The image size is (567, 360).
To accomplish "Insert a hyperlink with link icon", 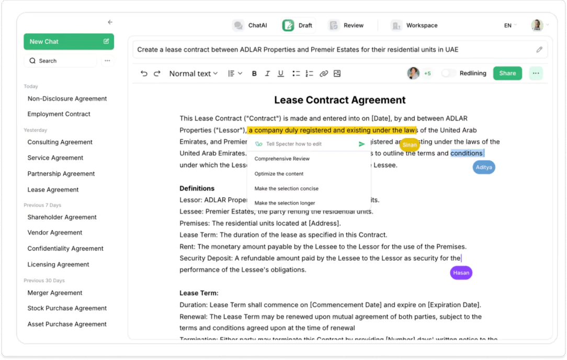I will (324, 74).
